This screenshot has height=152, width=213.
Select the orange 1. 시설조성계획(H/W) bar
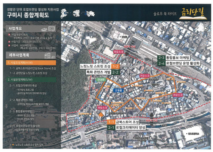31,63
